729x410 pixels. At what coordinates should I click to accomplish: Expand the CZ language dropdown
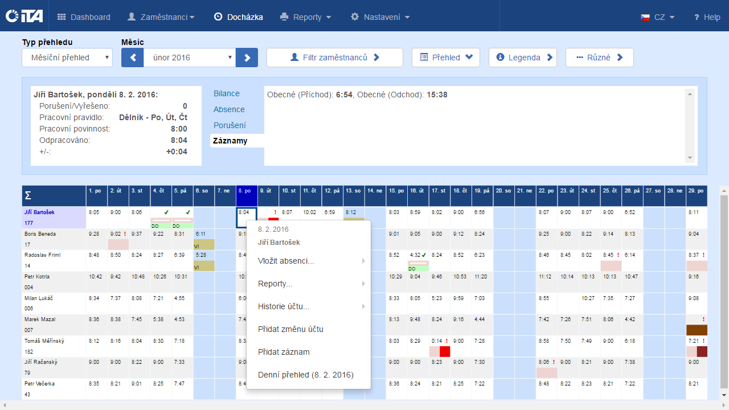(x=658, y=17)
